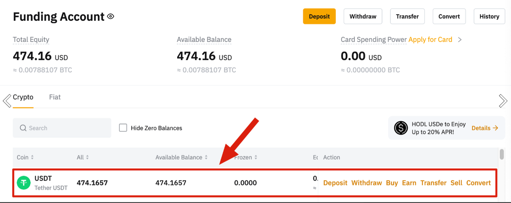Click the search magnifier icon
The height and width of the screenshot is (203, 511).
click(23, 128)
